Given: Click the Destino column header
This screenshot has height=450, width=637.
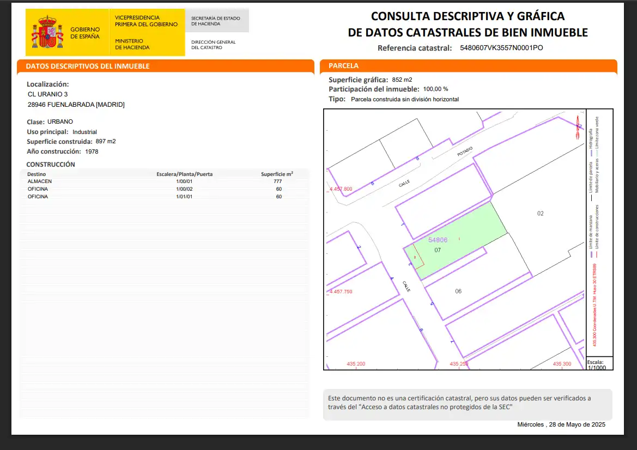Looking at the screenshot, I should (37, 174).
